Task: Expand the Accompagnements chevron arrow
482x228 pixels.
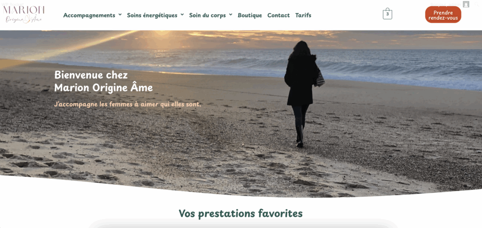Action: tap(120, 15)
